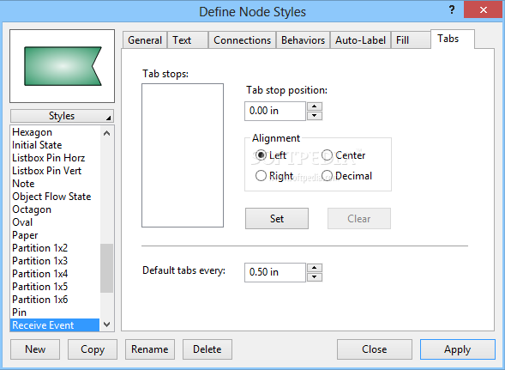Select Hexagon style
The height and width of the screenshot is (370, 505).
tap(55, 132)
